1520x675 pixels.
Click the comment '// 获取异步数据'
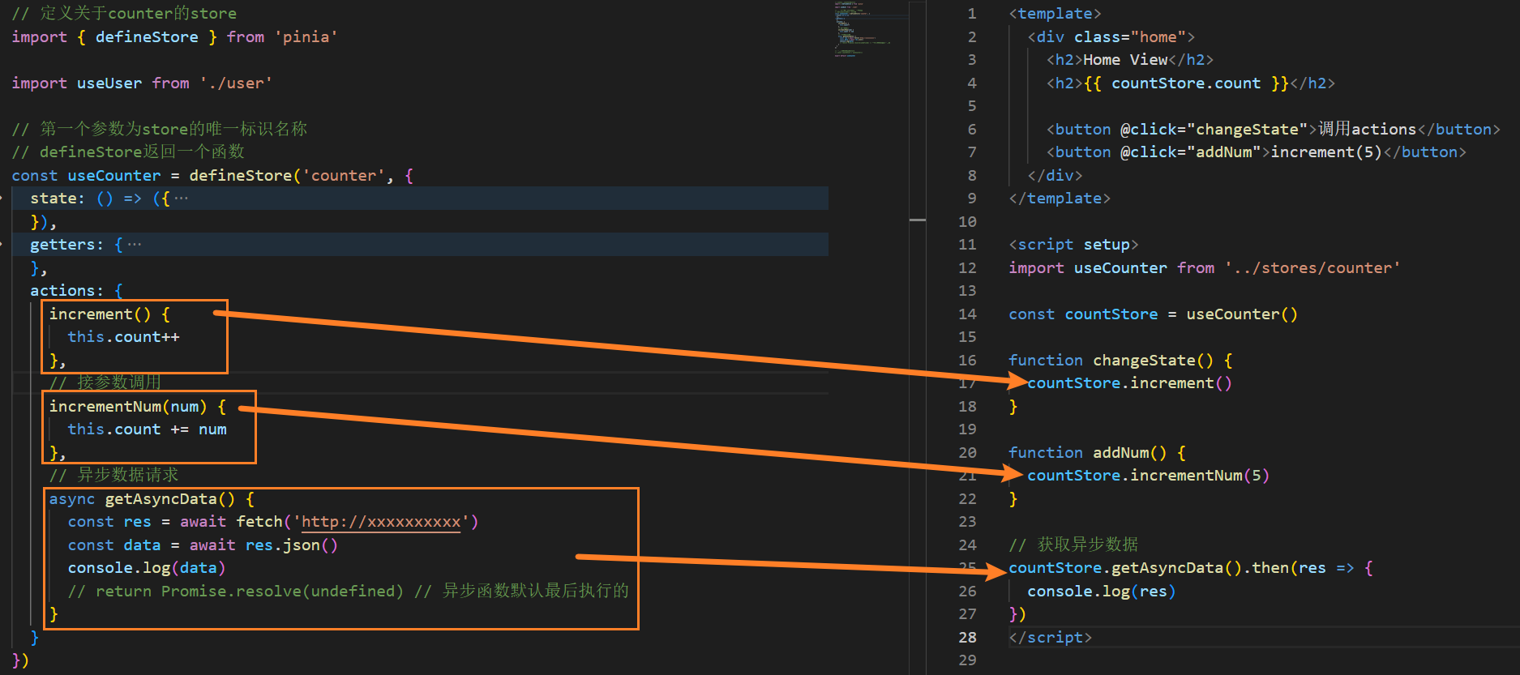pos(1073,545)
